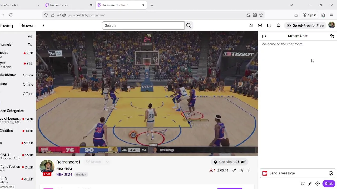Click the stream video player
The height and width of the screenshot is (189, 337).
point(147,93)
